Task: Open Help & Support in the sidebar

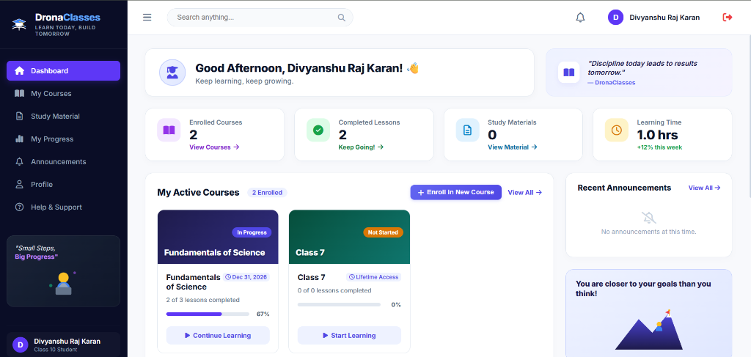Action: [63, 207]
